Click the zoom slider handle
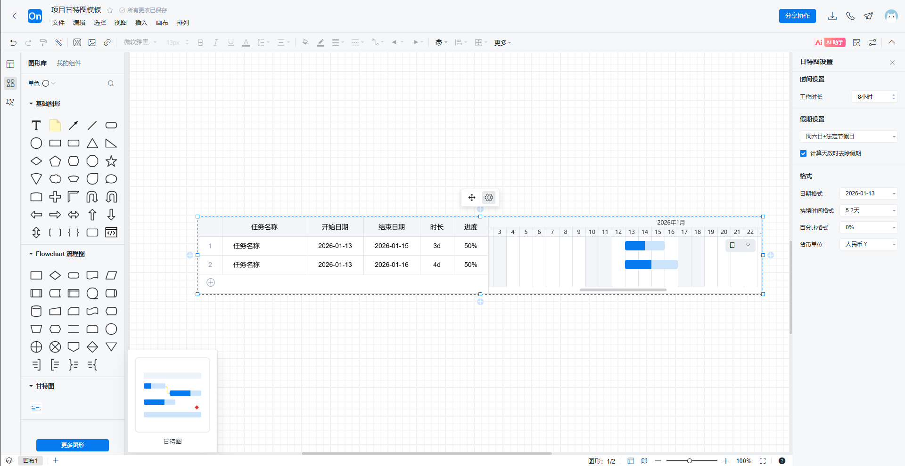Viewport: 905px width, 466px height. pos(690,461)
